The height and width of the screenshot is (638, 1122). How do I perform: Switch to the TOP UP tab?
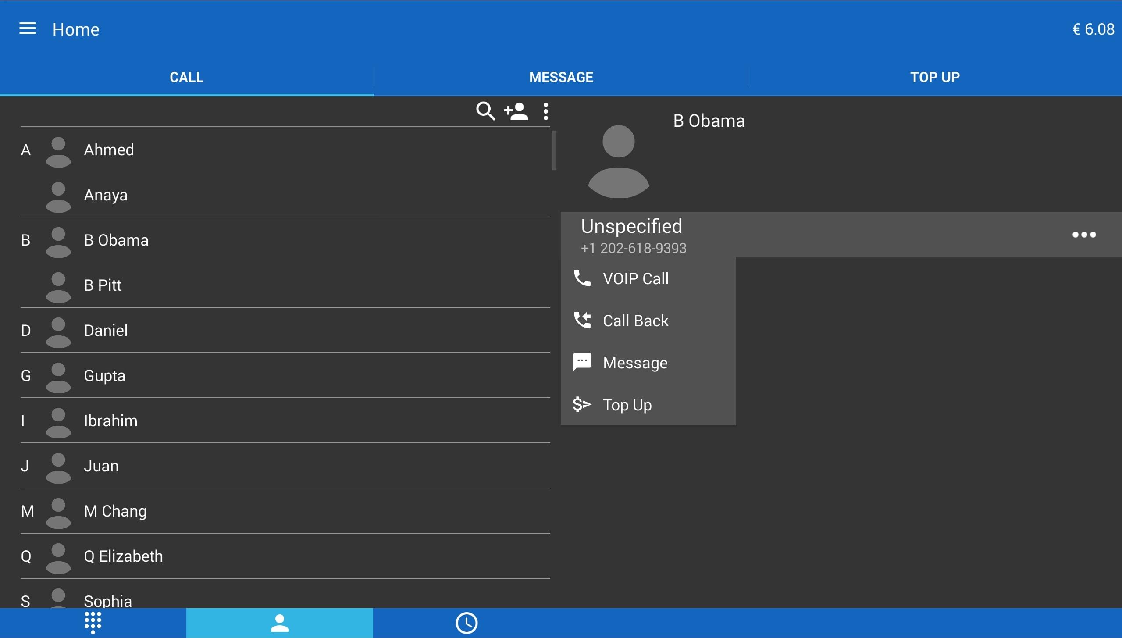(935, 77)
